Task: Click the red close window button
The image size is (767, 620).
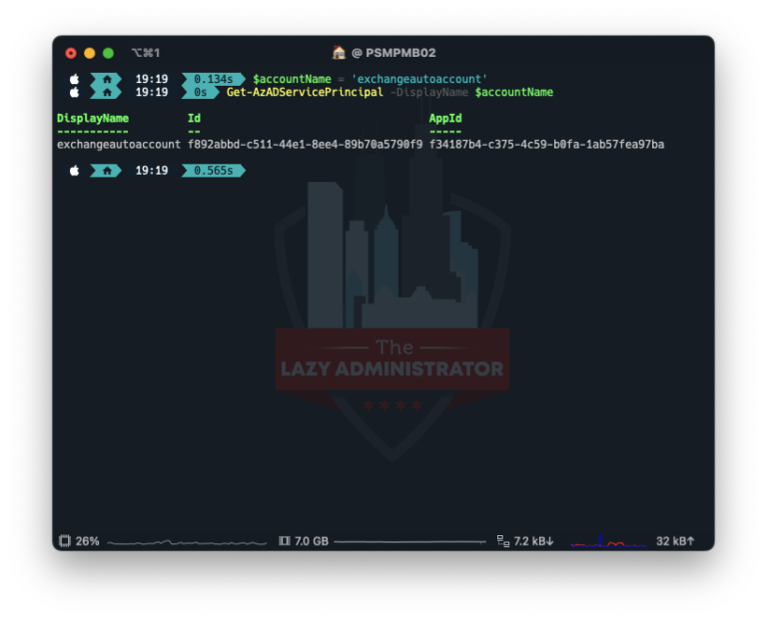Action: click(x=71, y=53)
